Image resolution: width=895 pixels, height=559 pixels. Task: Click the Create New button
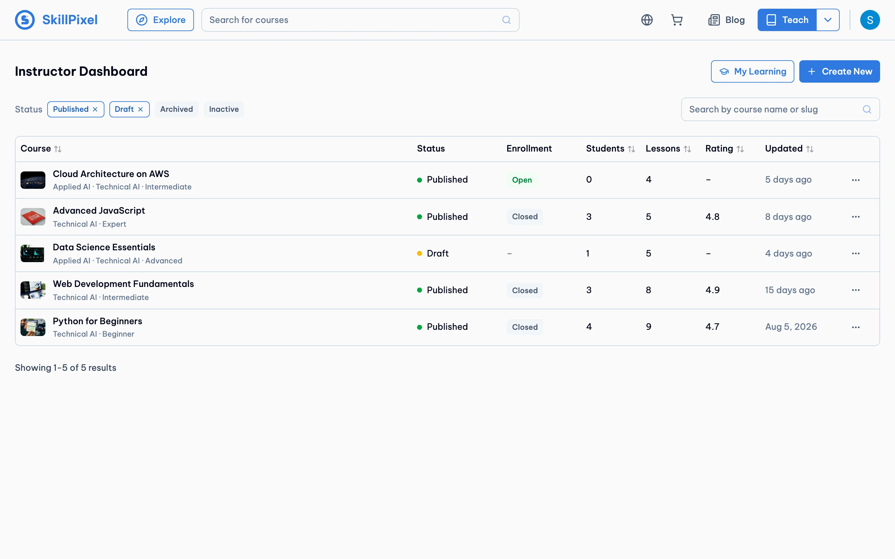(839, 71)
